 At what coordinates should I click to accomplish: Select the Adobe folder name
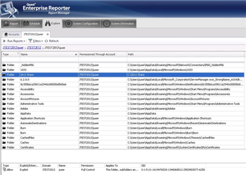click(x=24, y=109)
